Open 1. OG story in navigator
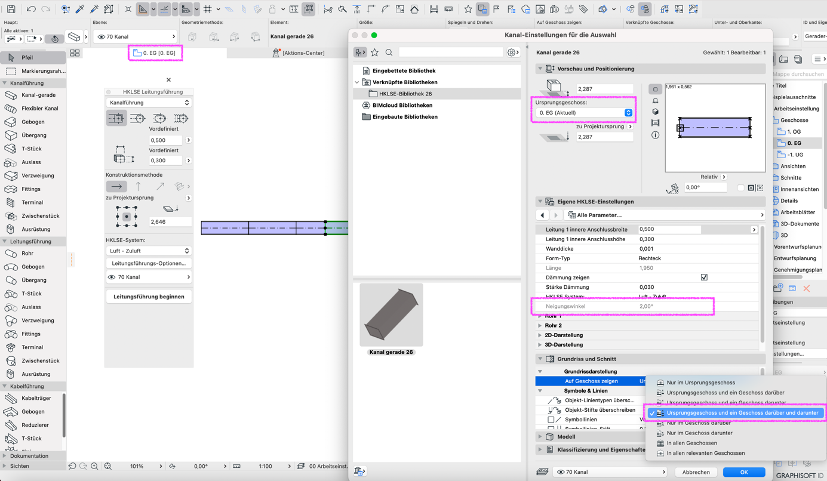 pyautogui.click(x=793, y=132)
